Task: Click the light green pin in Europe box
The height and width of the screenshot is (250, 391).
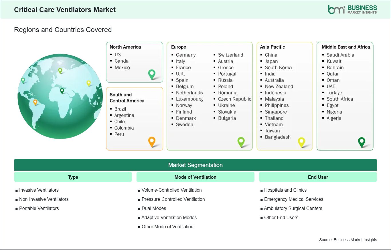Action: (x=241, y=142)
